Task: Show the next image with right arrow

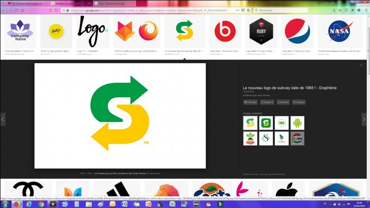Action: (x=364, y=119)
